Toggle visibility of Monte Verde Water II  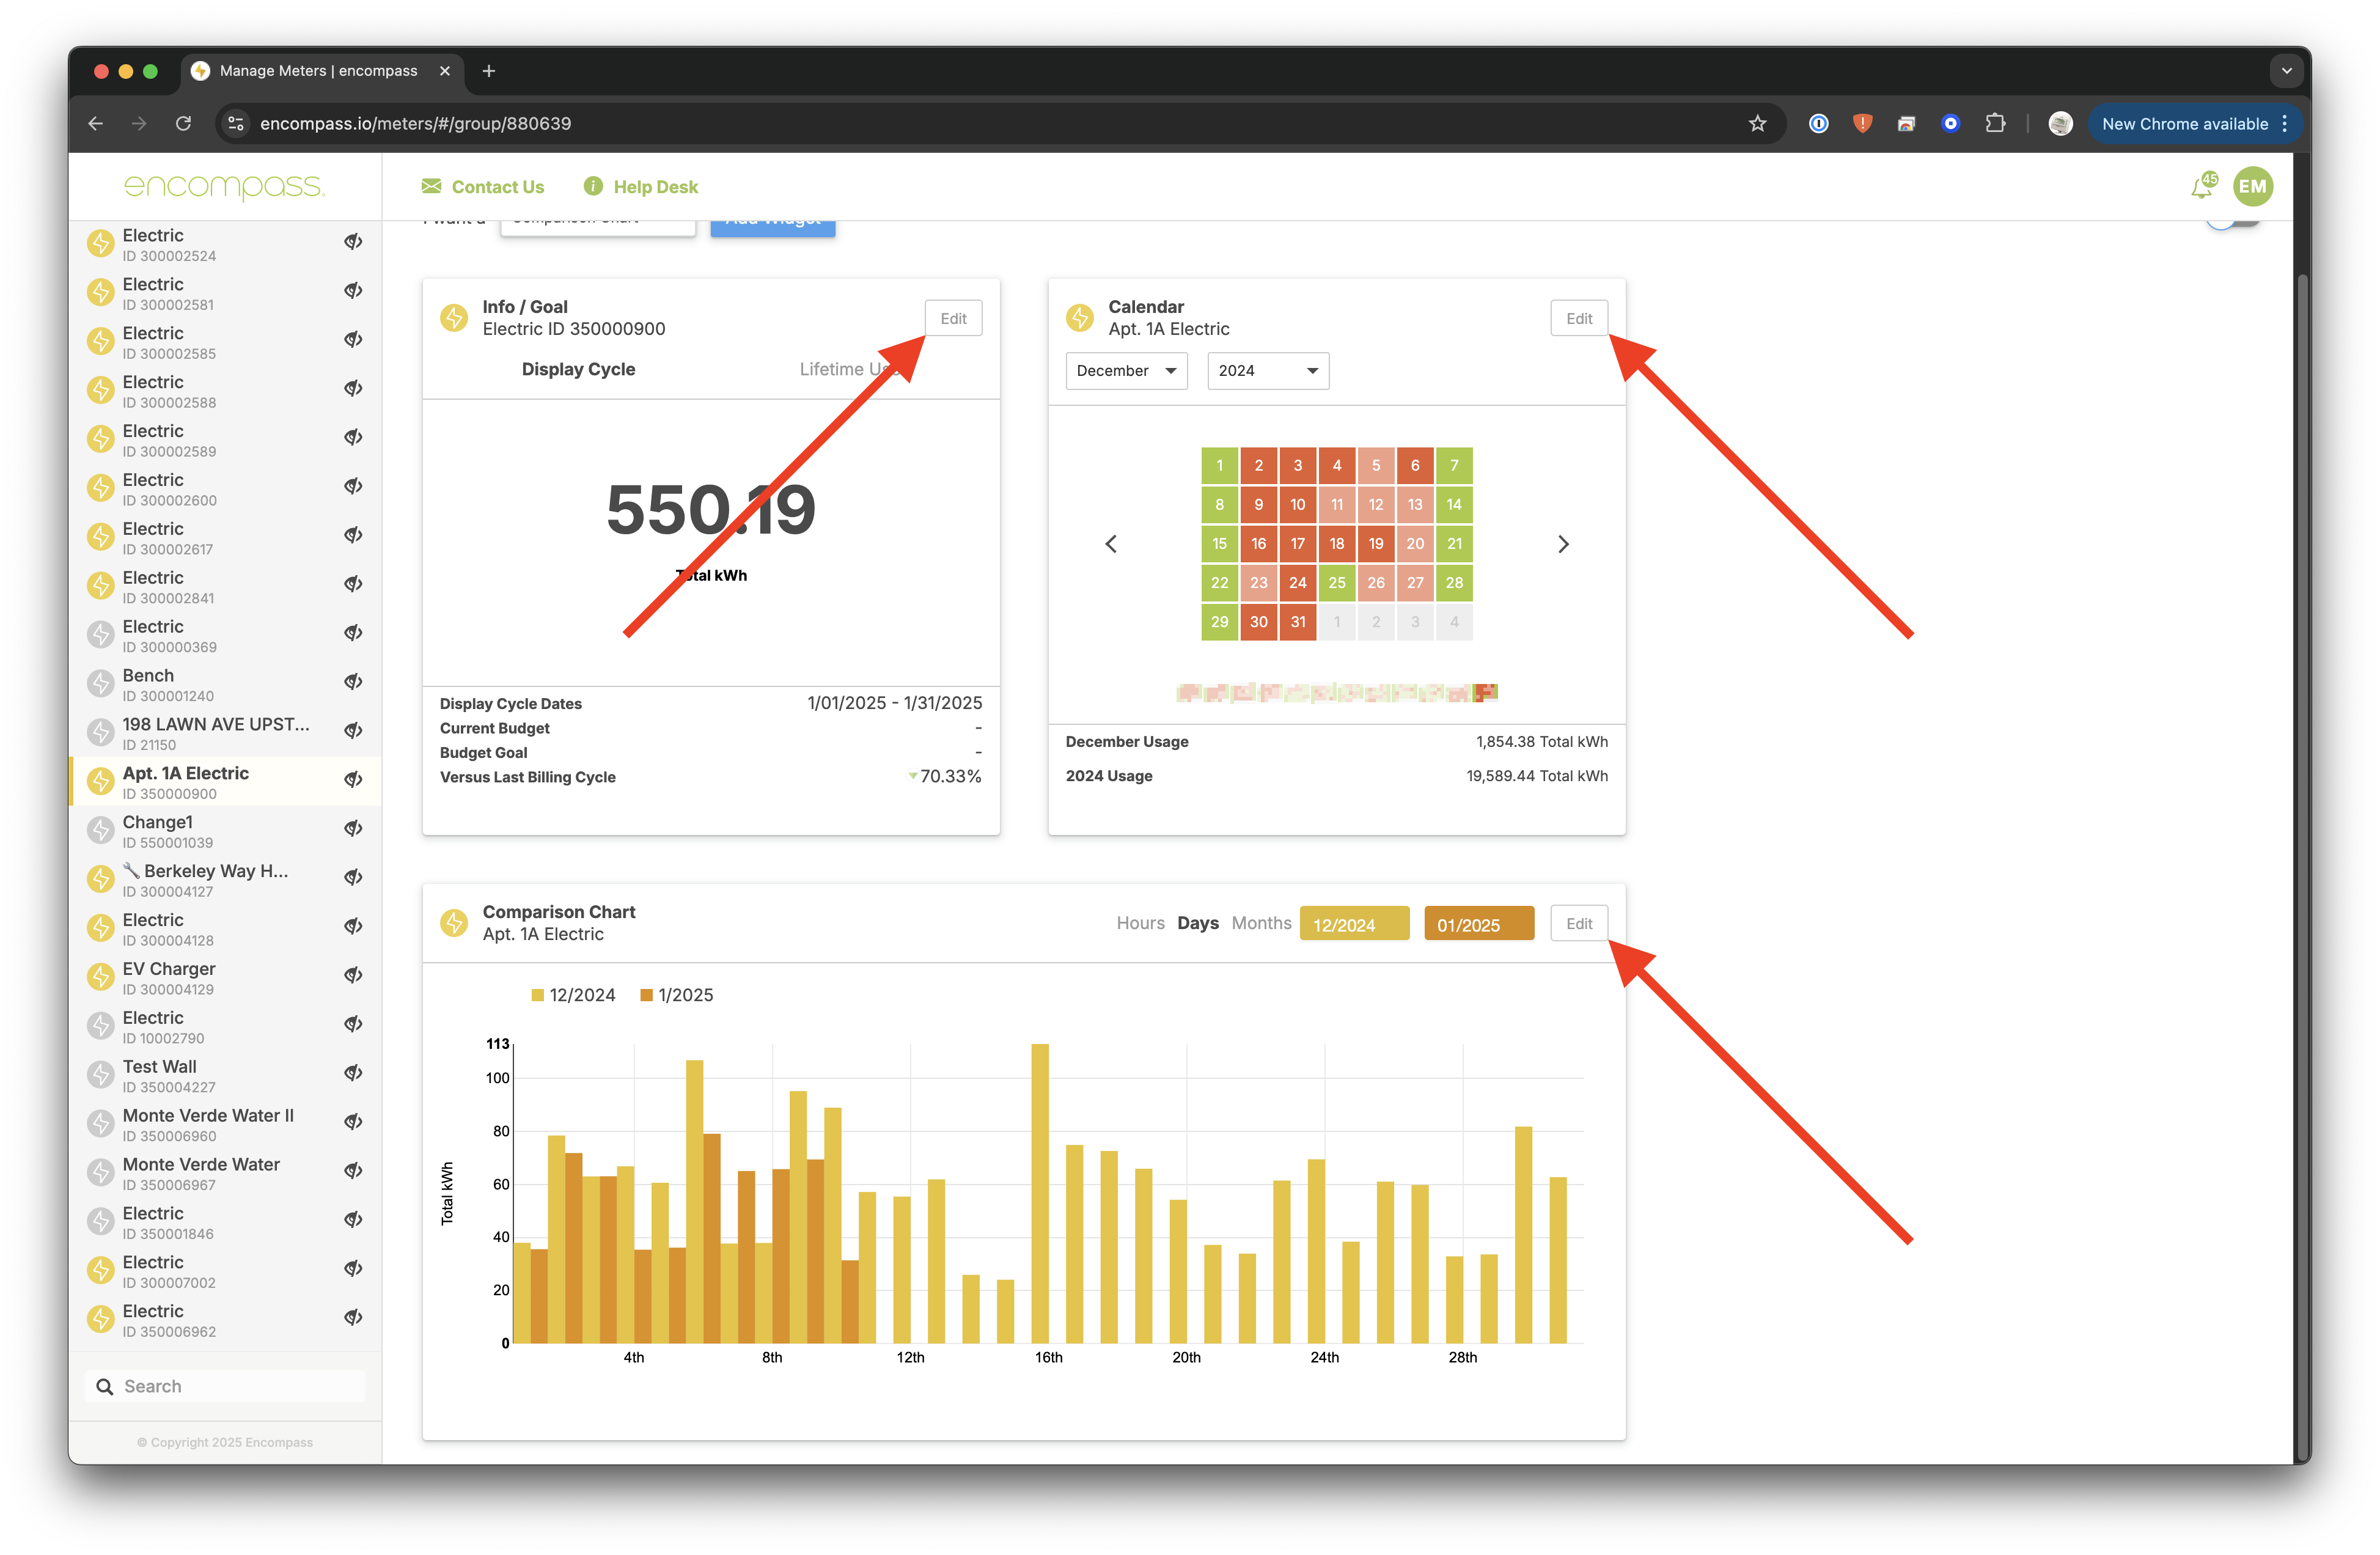pos(353,1123)
